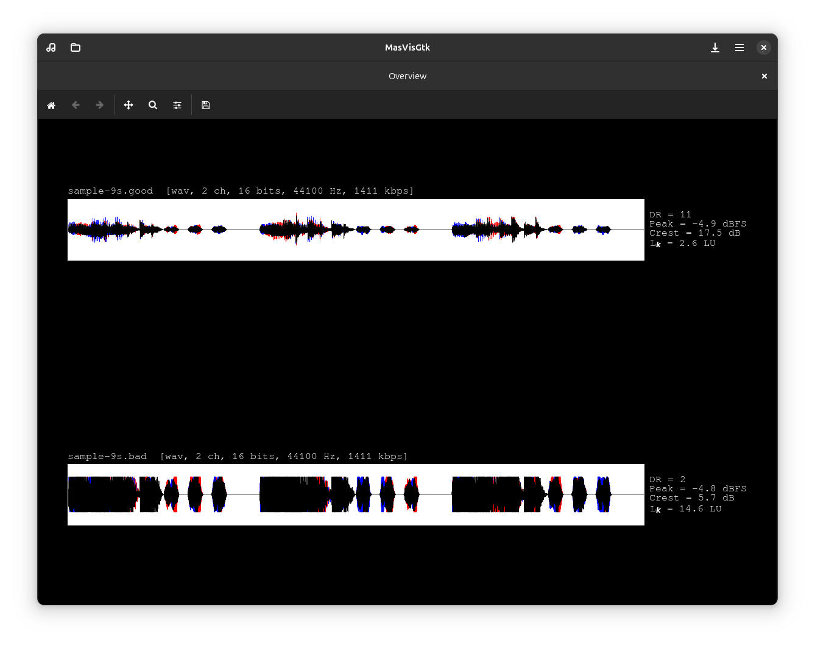Image resolution: width=815 pixels, height=646 pixels.
Task: Go back to previous view arrow
Action: point(76,105)
